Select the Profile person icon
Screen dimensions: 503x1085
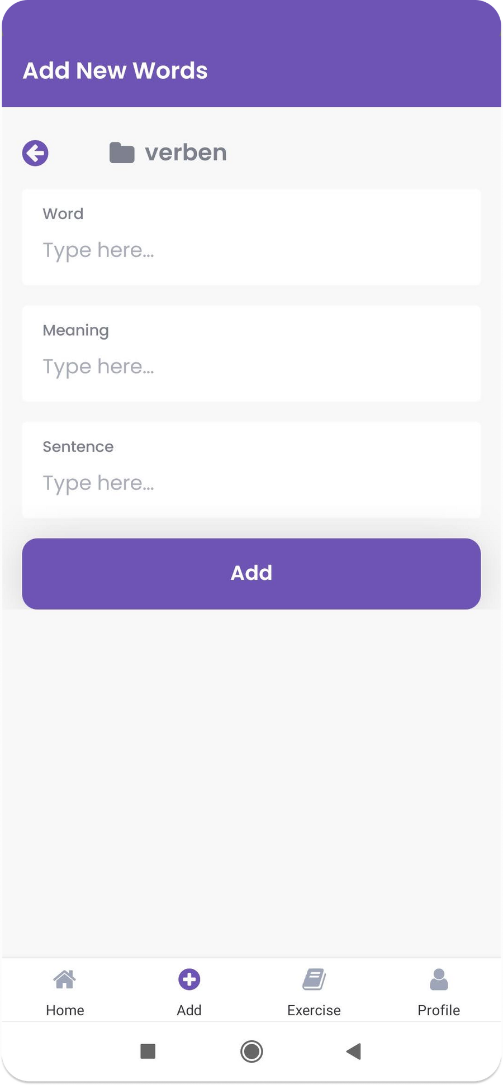(439, 979)
